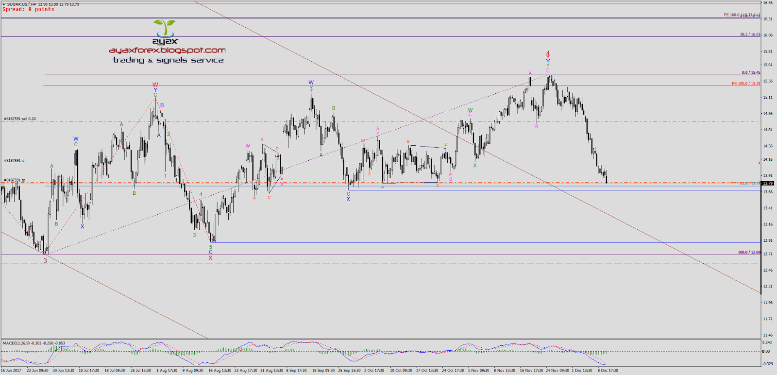
Task: Click the orange stop-loss arrow marker at right edge
Action: [759, 163]
